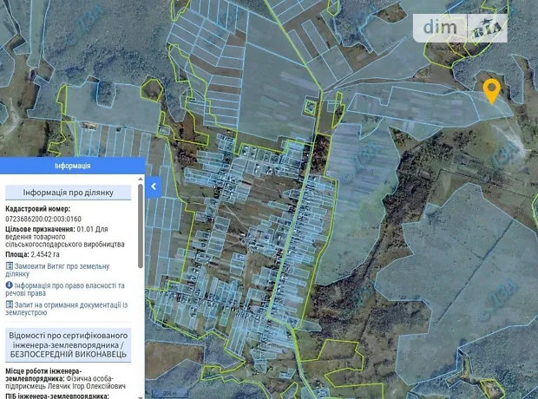
Task: Select the Інформація tab header
Action: (x=72, y=166)
